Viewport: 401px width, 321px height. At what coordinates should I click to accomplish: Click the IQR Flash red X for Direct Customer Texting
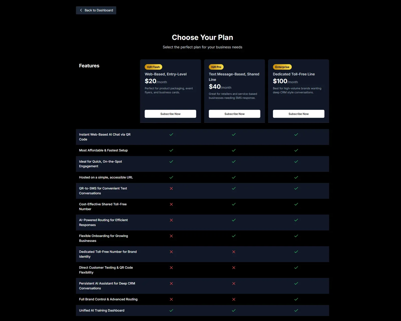[x=171, y=268]
